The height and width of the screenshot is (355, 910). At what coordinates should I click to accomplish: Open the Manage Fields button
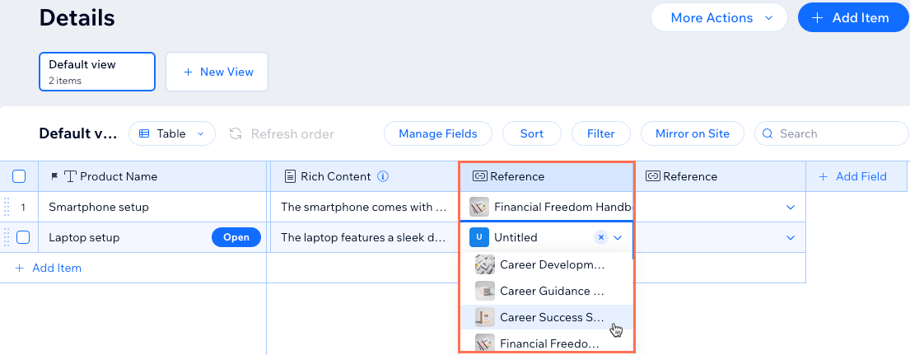tap(438, 134)
